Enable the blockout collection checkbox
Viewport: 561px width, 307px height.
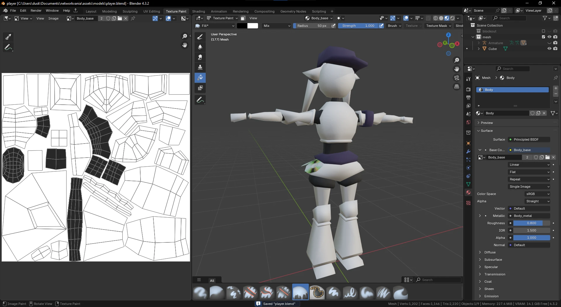click(543, 31)
